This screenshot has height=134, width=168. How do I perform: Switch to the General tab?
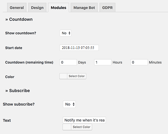(x=17, y=8)
